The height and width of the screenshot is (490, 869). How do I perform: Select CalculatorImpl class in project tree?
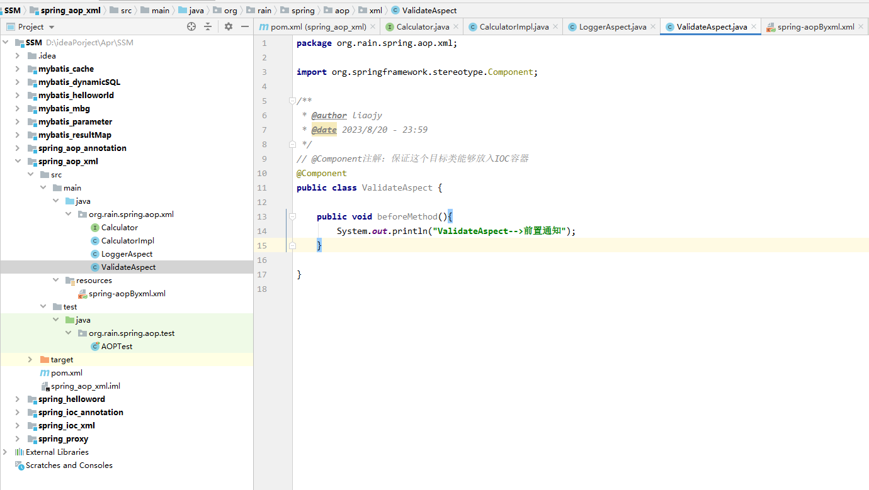pyautogui.click(x=128, y=241)
